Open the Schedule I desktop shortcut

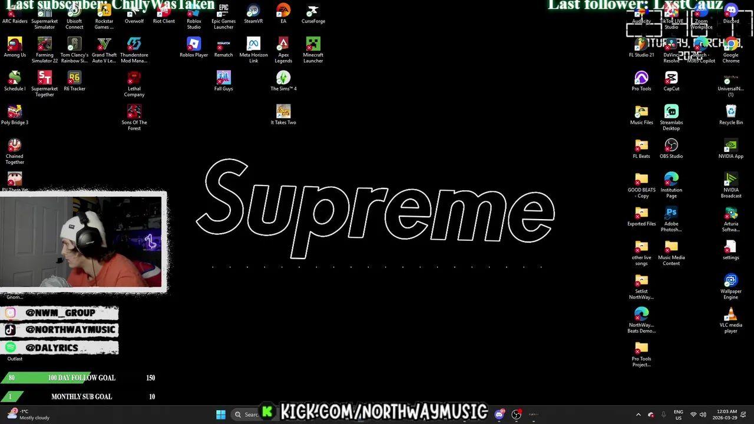[x=15, y=81]
